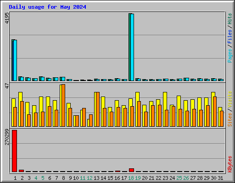Click day label '22' on x-axis
Screen dimensions: 235x183
coord(158,178)
